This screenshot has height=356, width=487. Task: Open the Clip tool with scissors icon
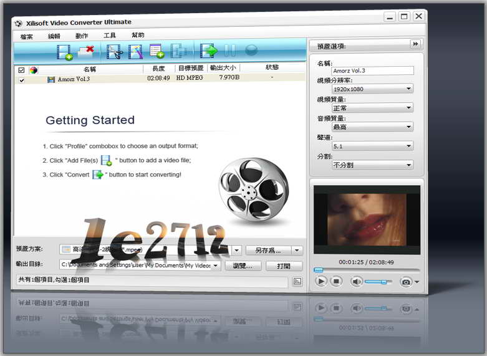pyautogui.click(x=114, y=51)
